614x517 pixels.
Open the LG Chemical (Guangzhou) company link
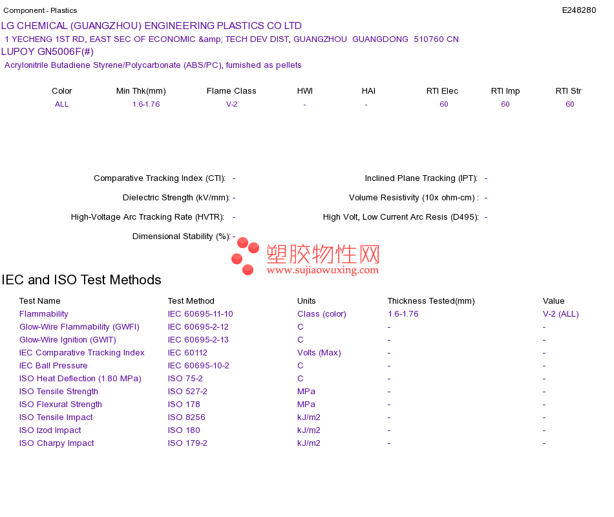click(x=151, y=26)
